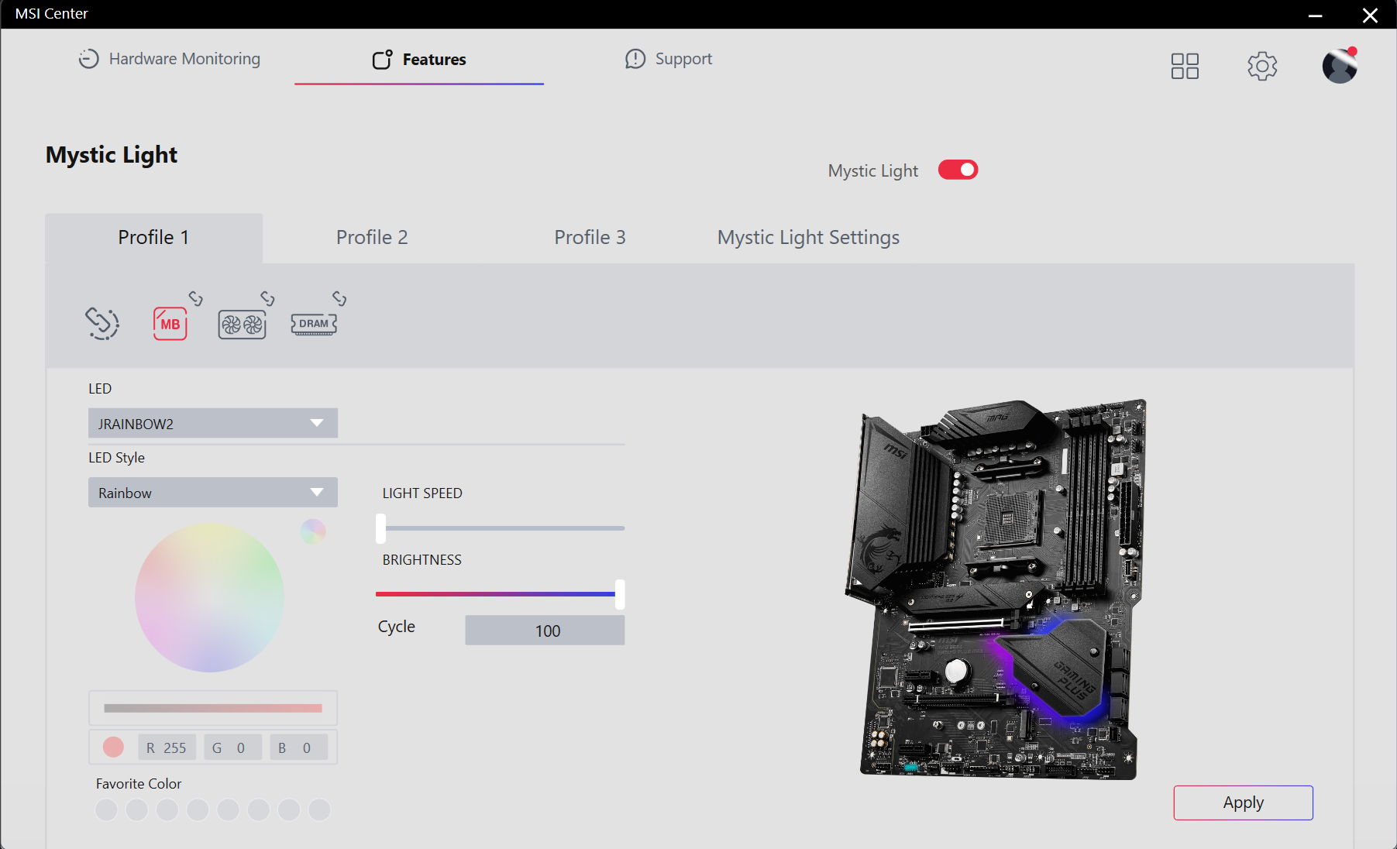
Task: Click the sync arrow above the GPU icon
Action: (x=267, y=297)
